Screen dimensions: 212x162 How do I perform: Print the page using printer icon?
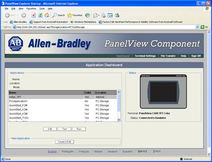click(x=103, y=15)
